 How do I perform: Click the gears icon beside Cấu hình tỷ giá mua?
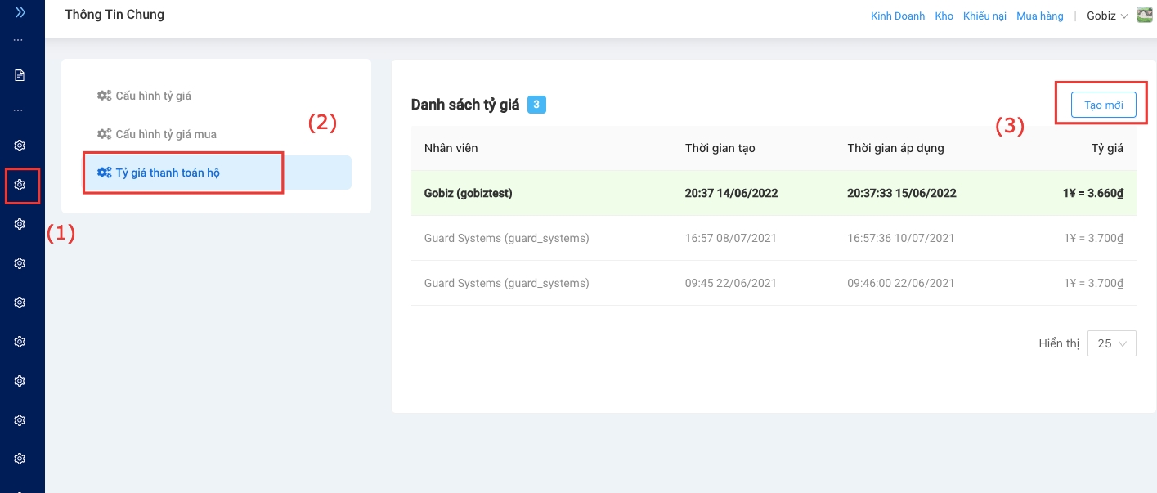coord(104,134)
